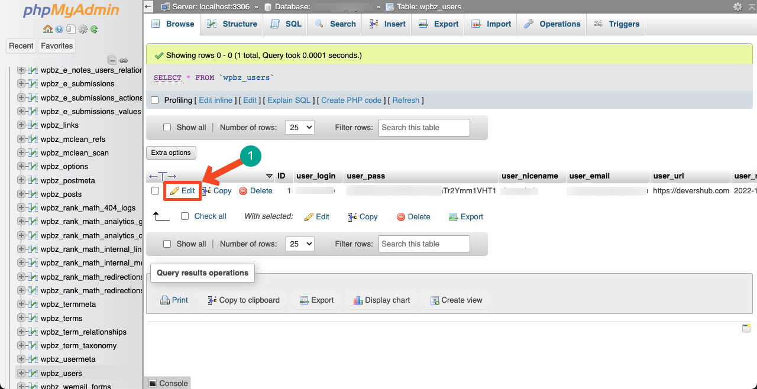Click the Explain SQL link
757x389 pixels.
click(x=289, y=101)
